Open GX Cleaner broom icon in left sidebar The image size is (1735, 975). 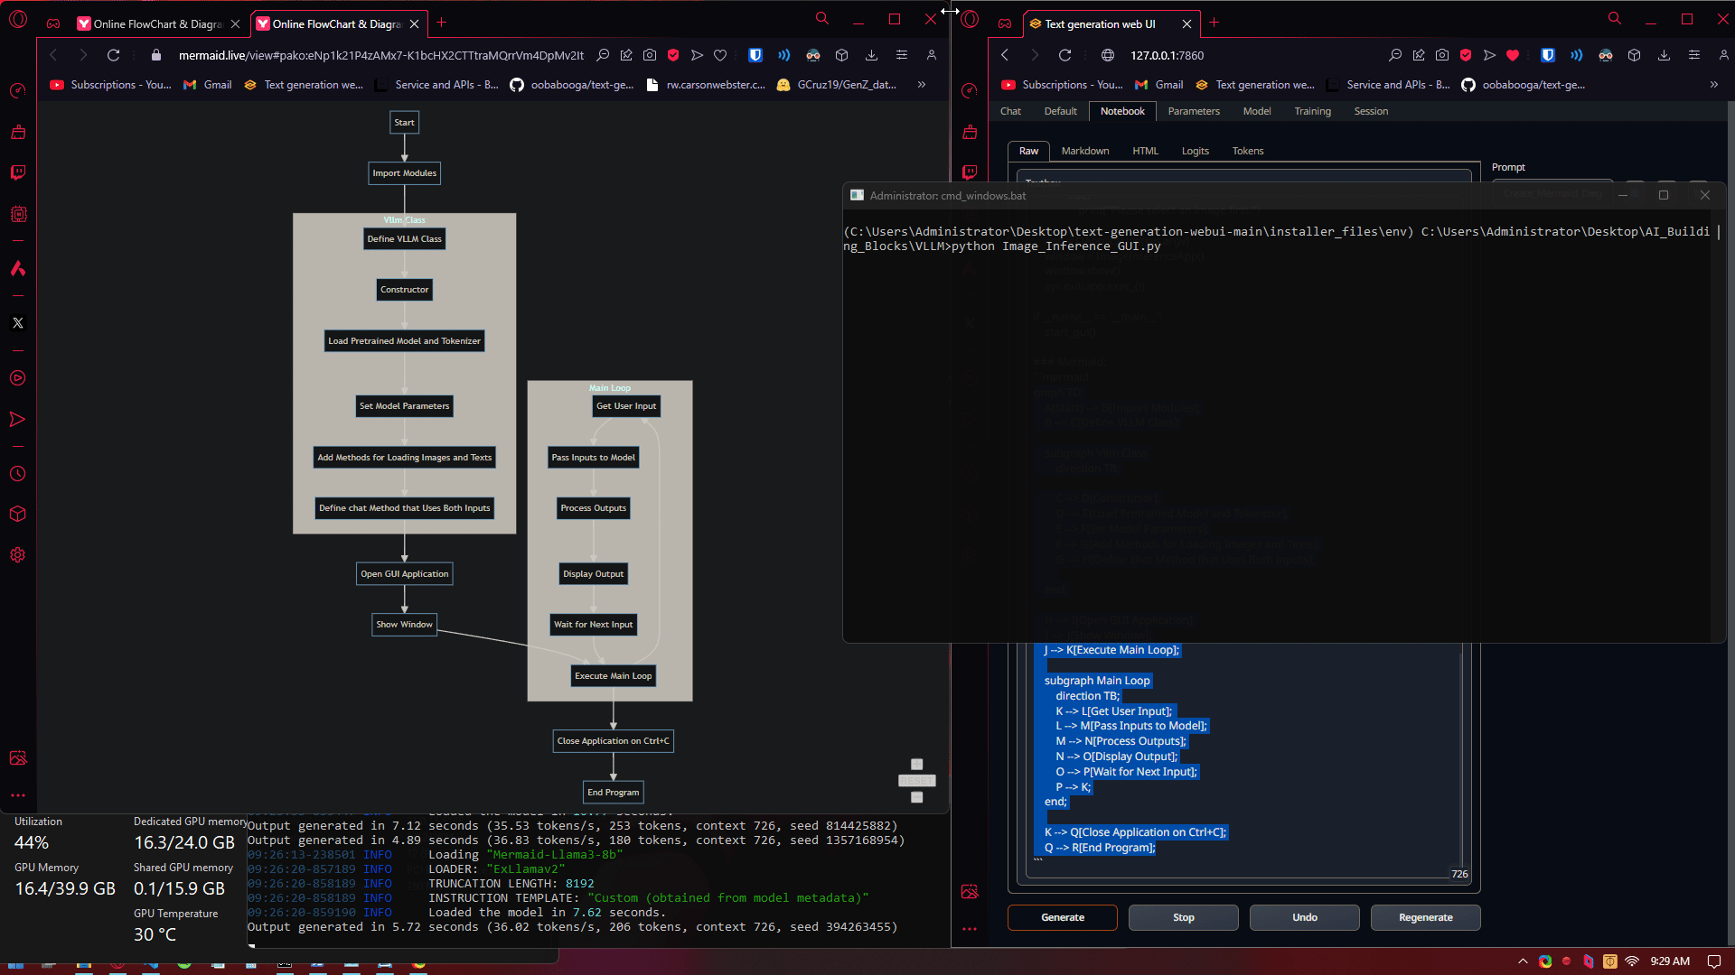click(x=18, y=132)
